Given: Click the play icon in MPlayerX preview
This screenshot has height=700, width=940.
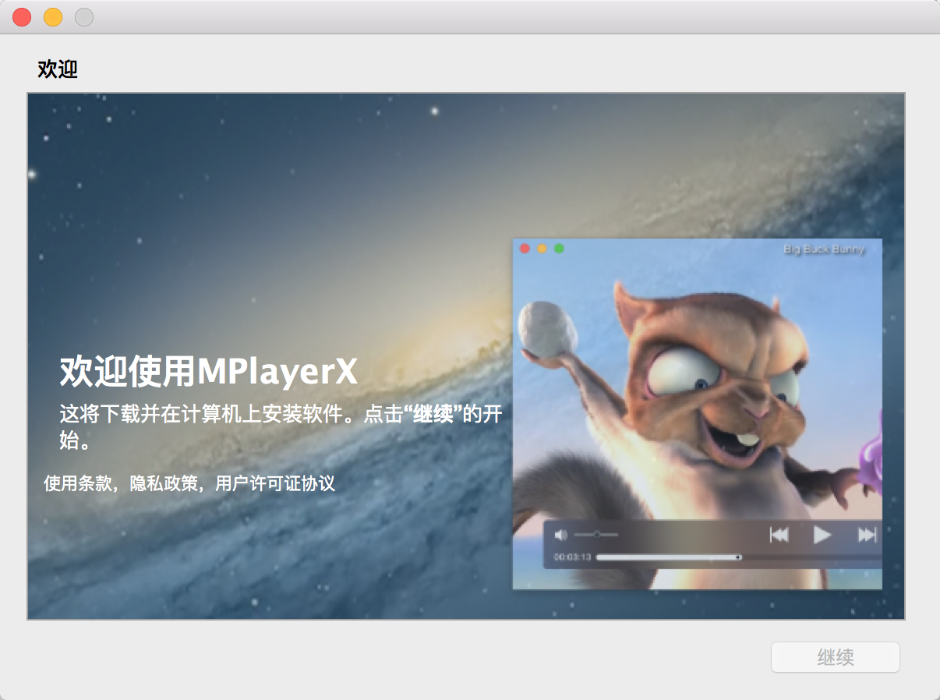Looking at the screenshot, I should (822, 535).
